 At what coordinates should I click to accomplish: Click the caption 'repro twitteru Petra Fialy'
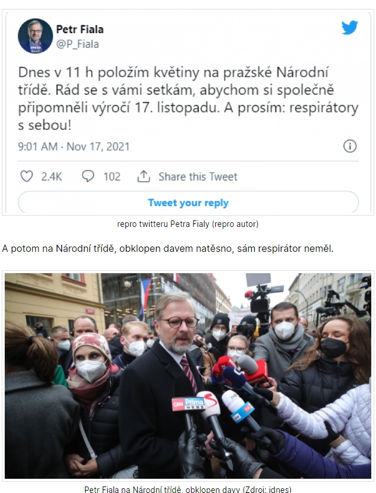tap(188, 224)
